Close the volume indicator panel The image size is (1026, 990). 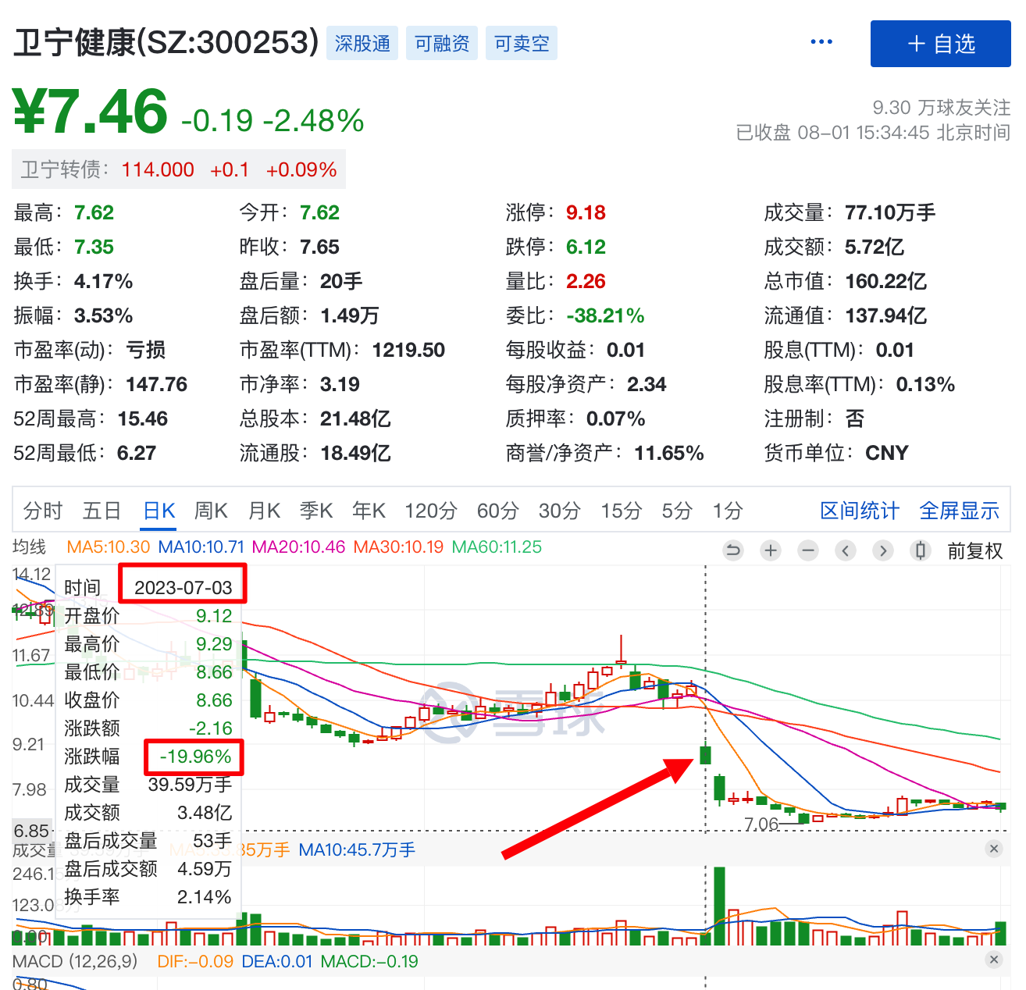point(993,849)
